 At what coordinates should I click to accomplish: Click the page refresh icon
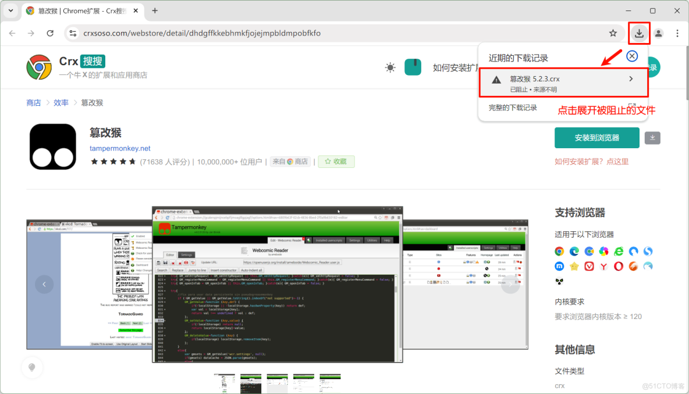(50, 33)
